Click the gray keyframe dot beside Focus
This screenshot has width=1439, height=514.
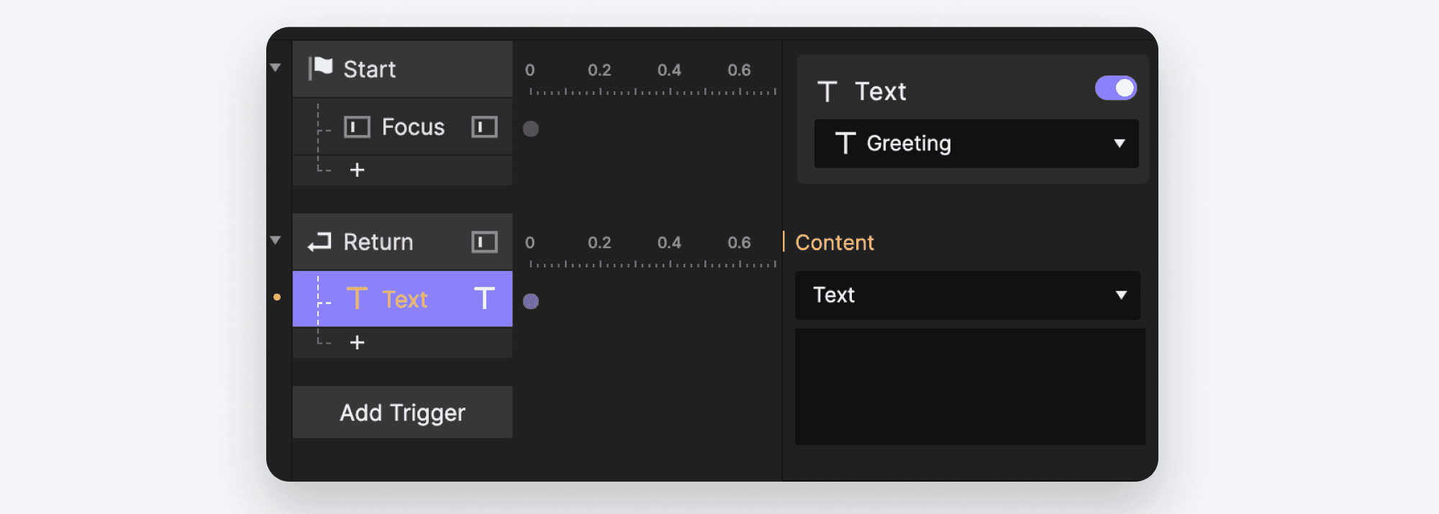click(531, 129)
